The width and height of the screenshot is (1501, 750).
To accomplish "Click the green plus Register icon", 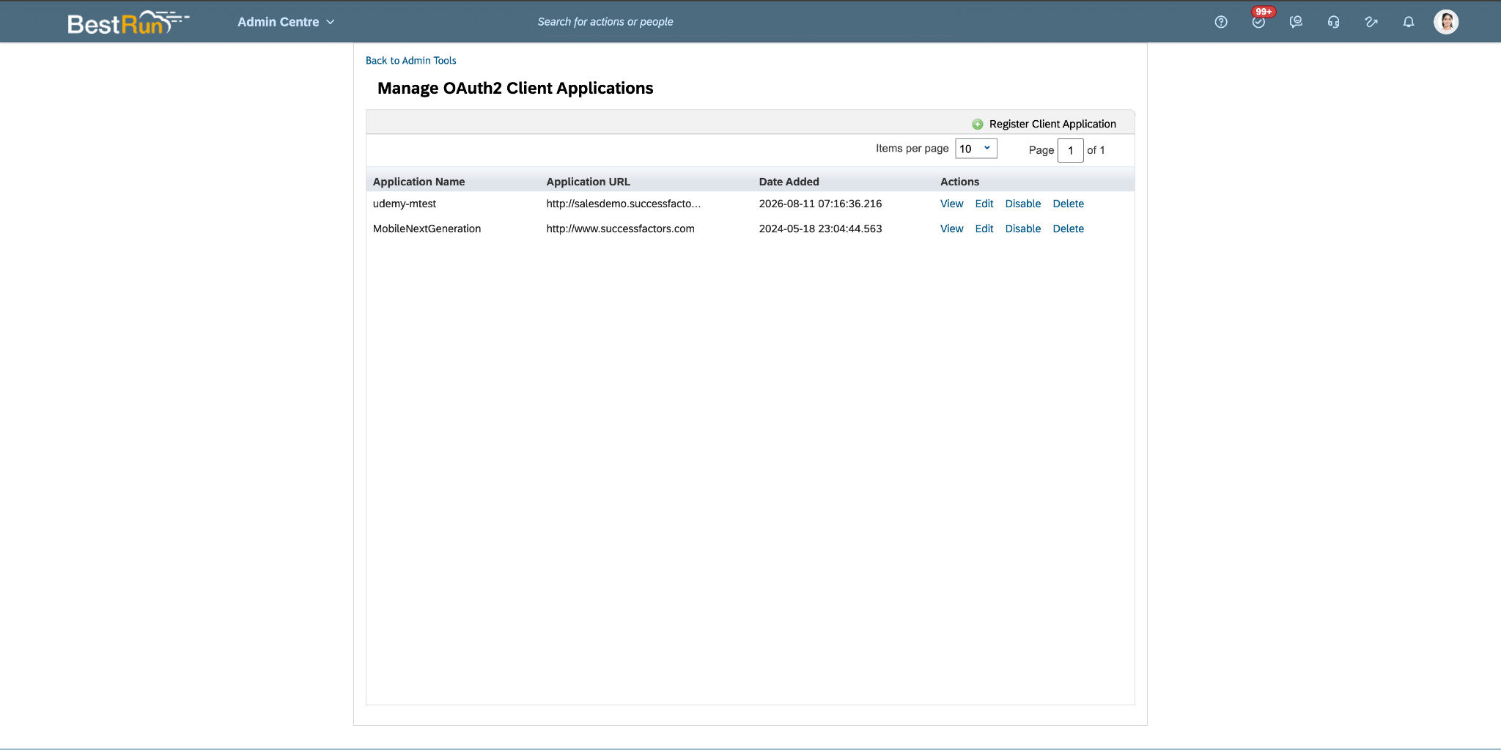I will (977, 124).
